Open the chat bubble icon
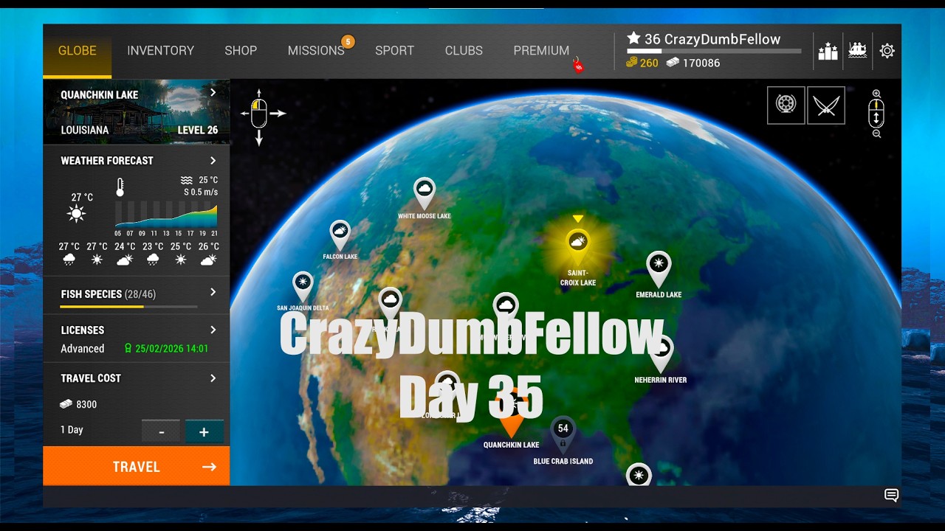Screen dimensions: 945x531 coord(891,496)
